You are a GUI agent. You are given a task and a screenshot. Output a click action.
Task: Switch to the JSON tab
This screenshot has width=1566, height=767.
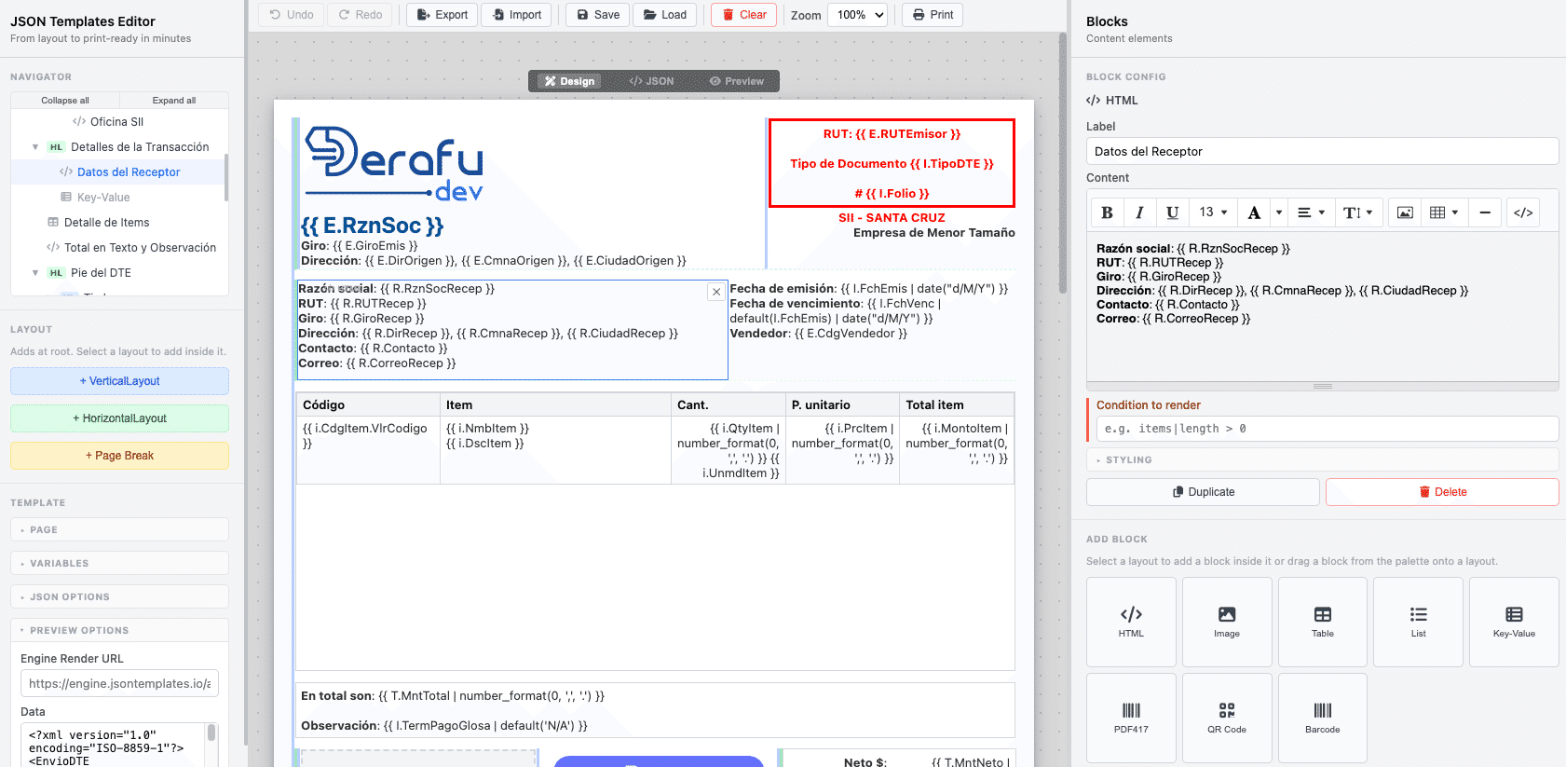(x=651, y=81)
